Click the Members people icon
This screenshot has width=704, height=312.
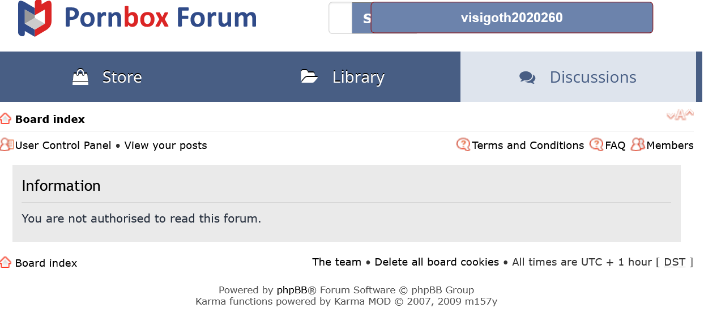pyautogui.click(x=638, y=145)
